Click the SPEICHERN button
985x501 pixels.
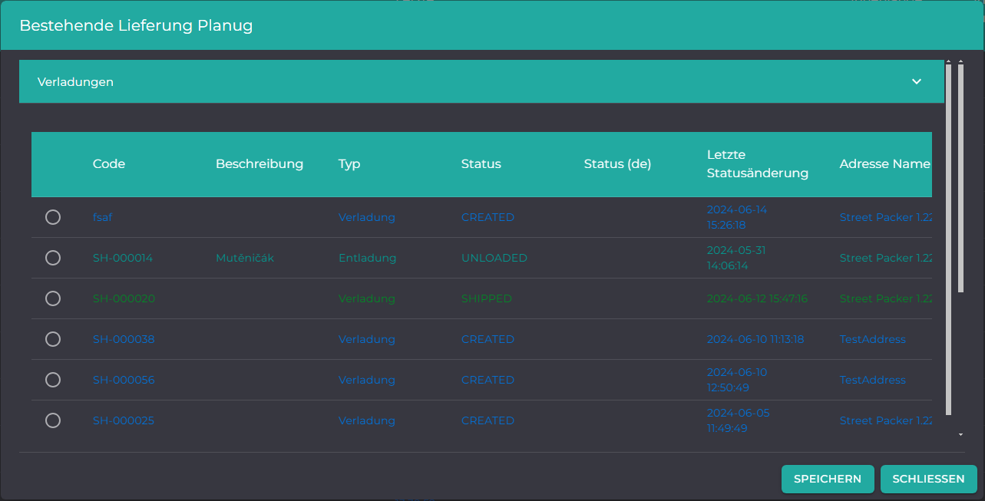click(x=828, y=479)
